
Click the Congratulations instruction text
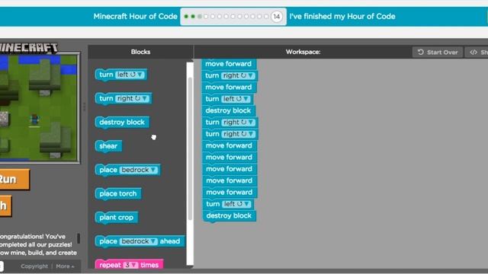pos(38,245)
